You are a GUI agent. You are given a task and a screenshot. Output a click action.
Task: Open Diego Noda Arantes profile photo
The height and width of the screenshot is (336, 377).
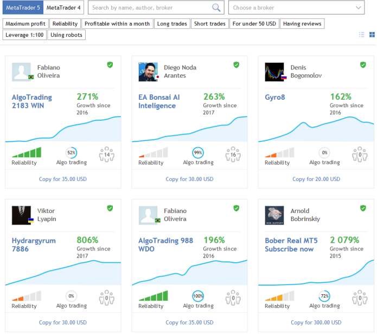click(x=148, y=72)
